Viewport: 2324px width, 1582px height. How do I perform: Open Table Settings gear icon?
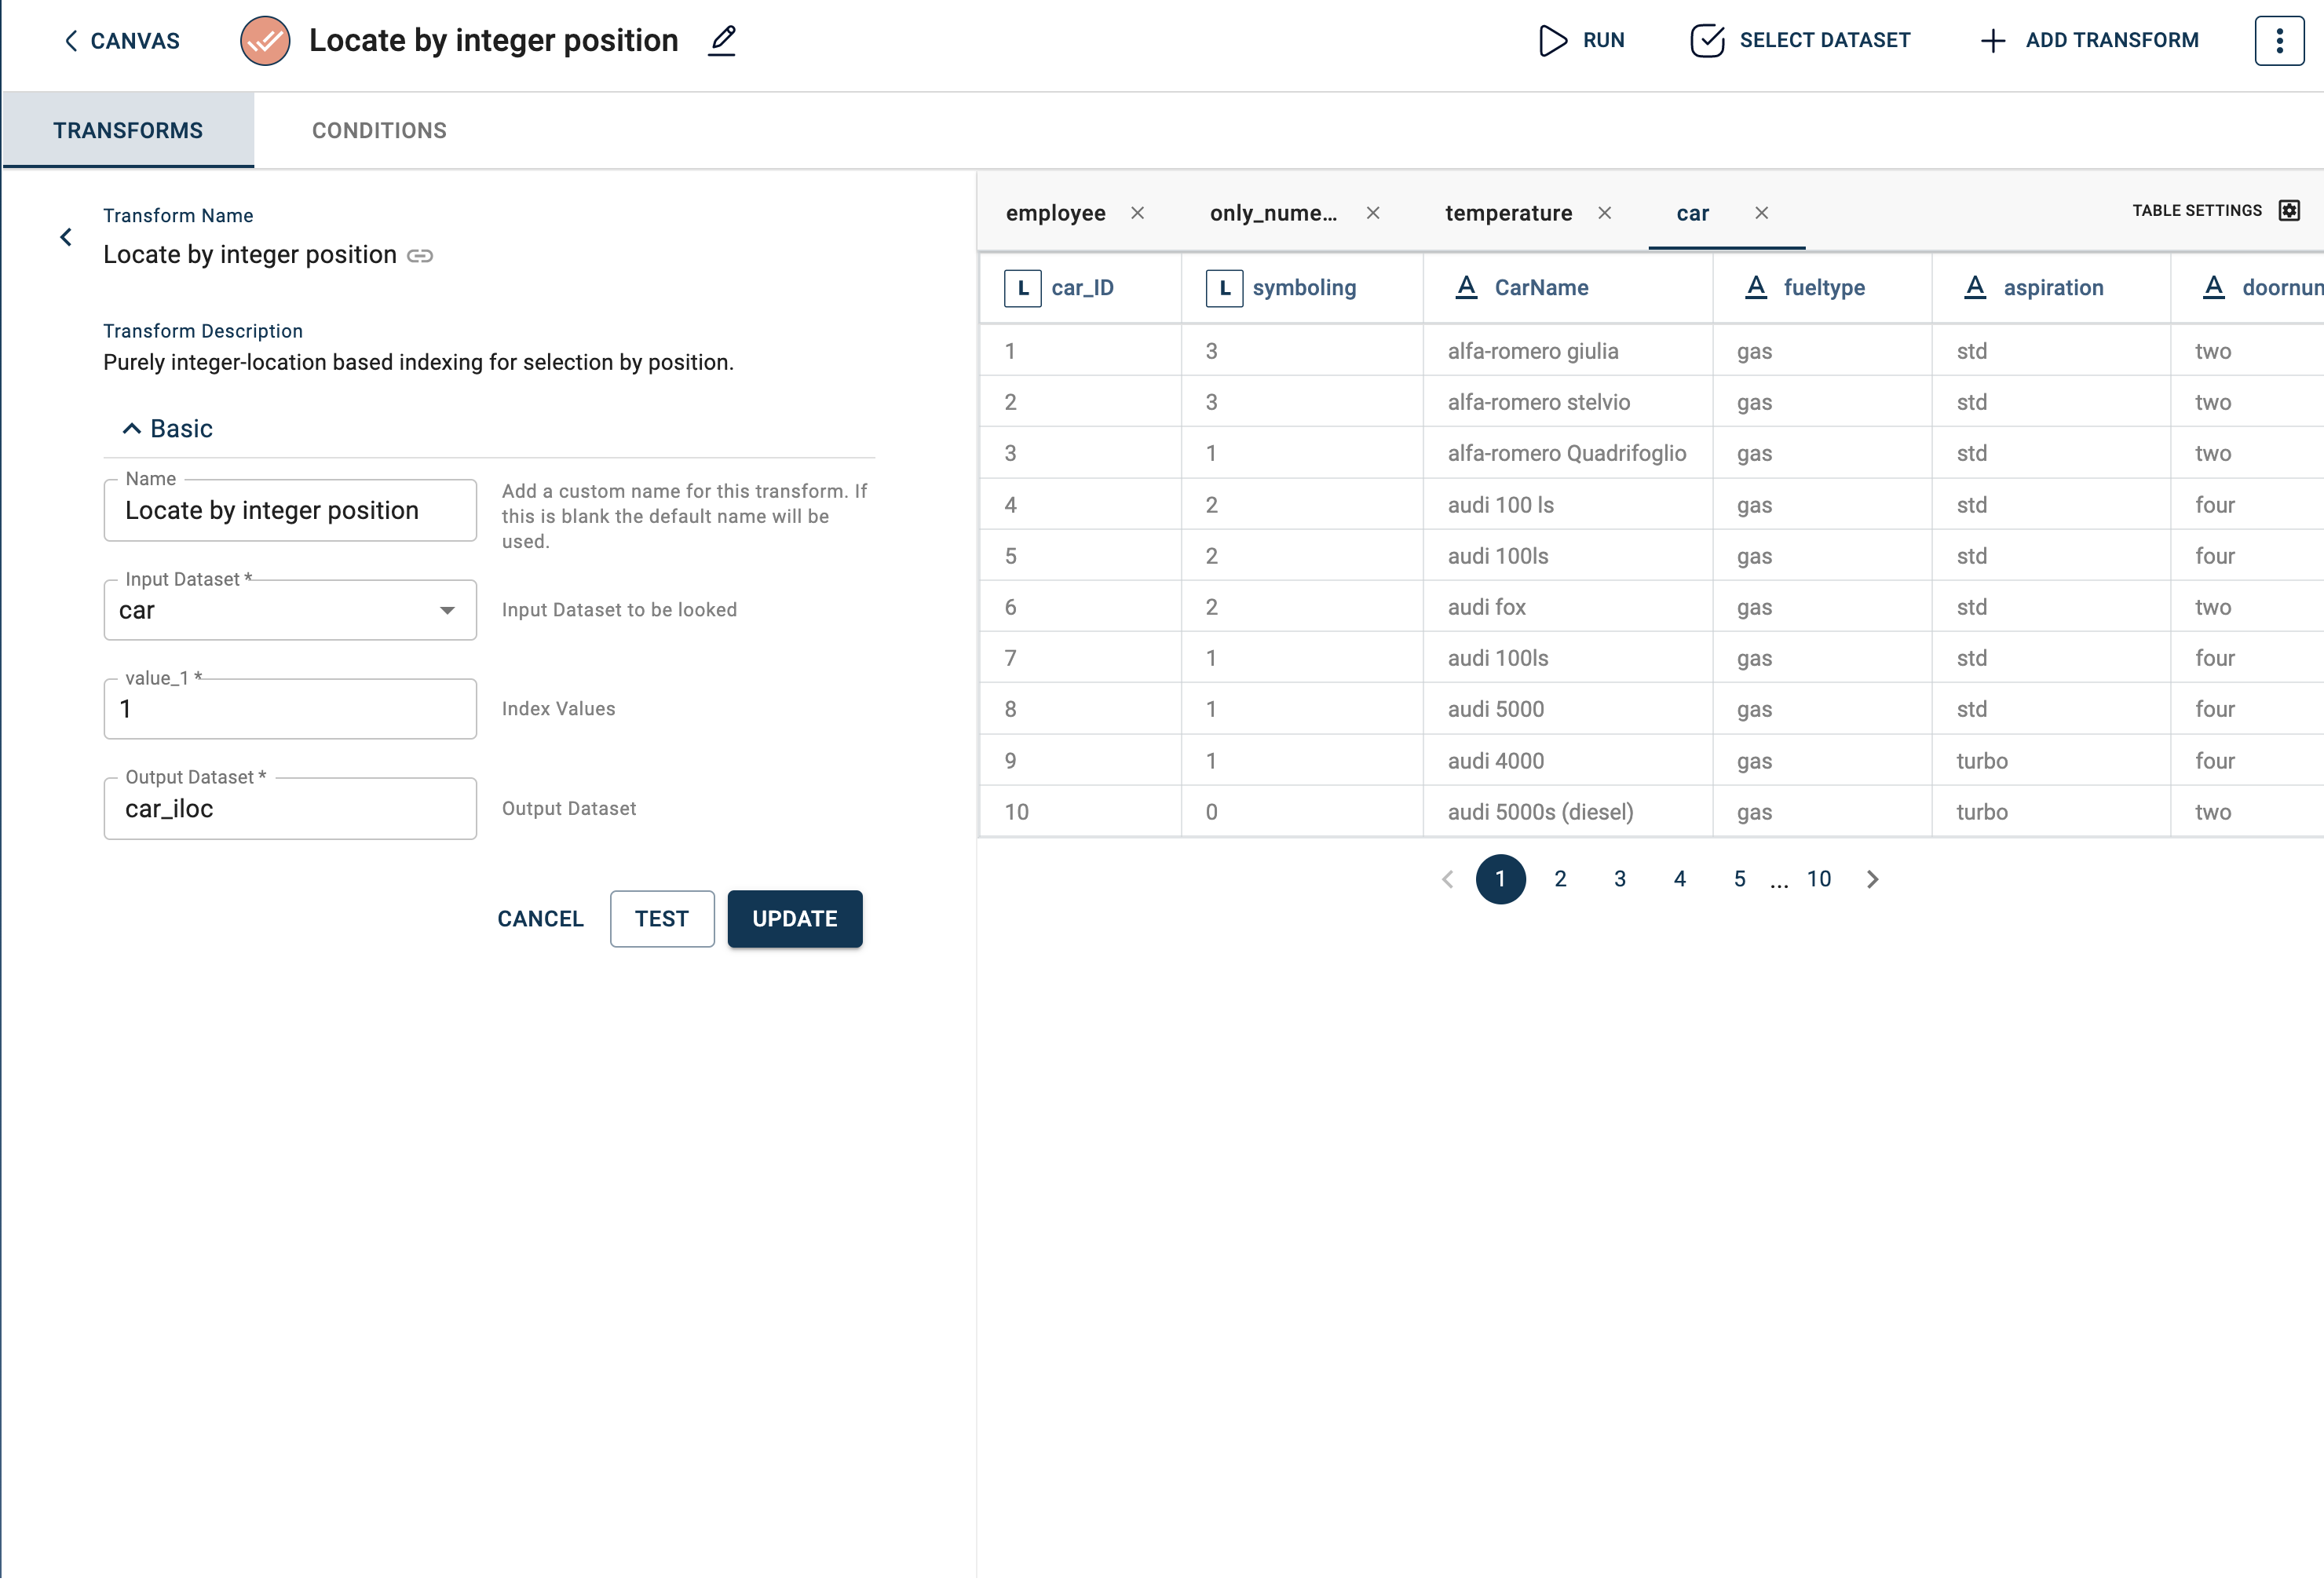[x=2289, y=210]
